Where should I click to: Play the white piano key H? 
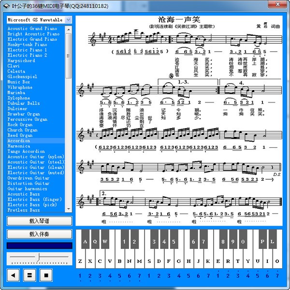click(188, 259)
